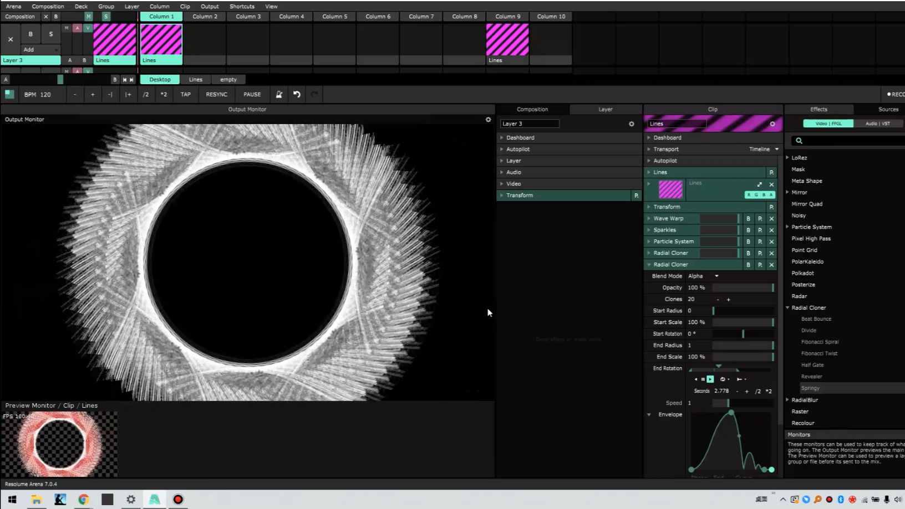Open the Shortcuts menu
The image size is (905, 509).
(x=242, y=6)
